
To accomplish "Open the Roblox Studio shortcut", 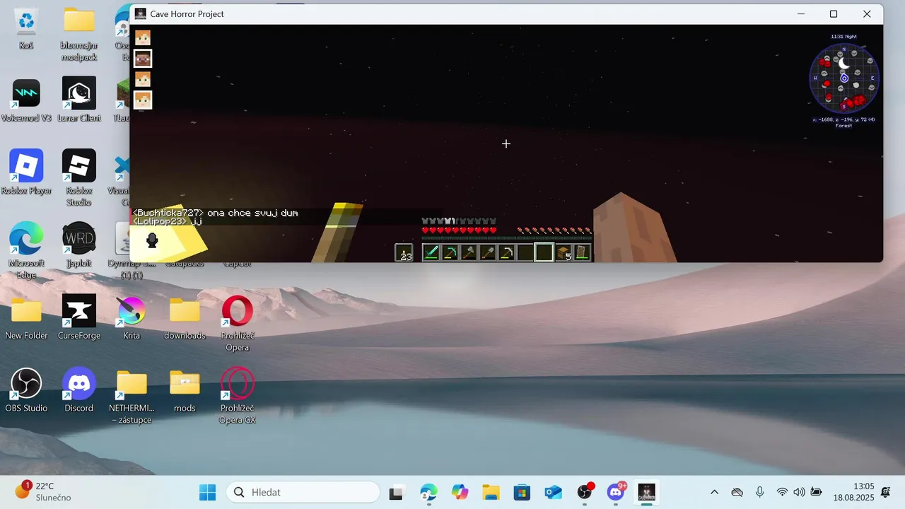I will 79,178.
